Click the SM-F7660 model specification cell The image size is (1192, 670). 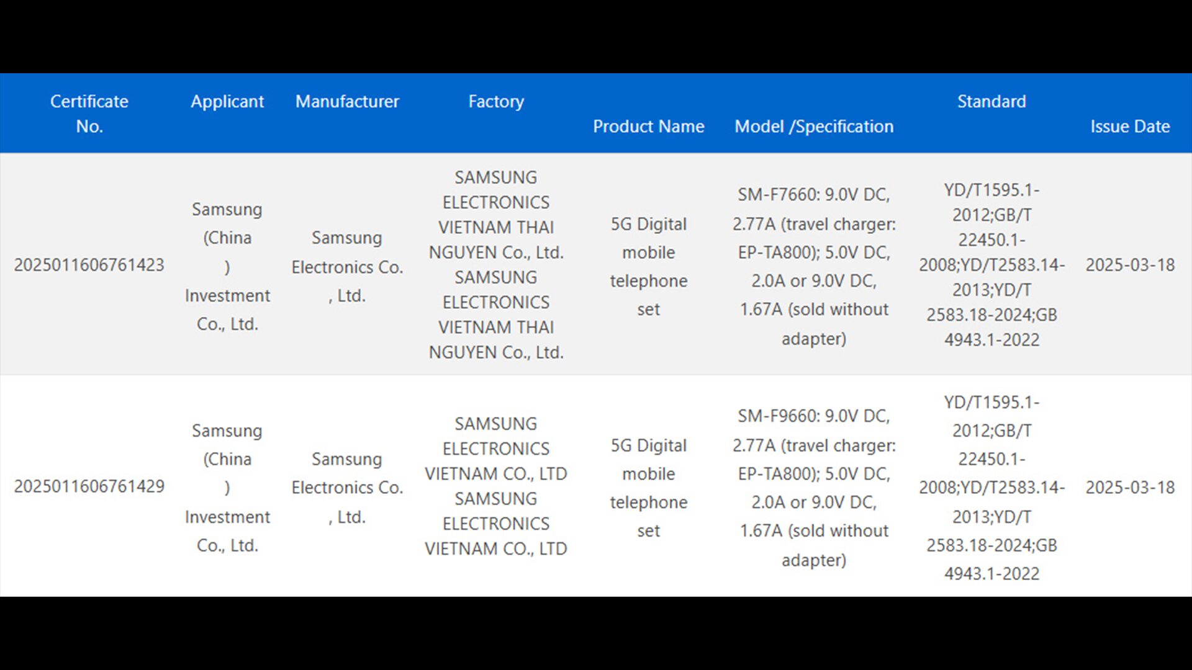814,266
